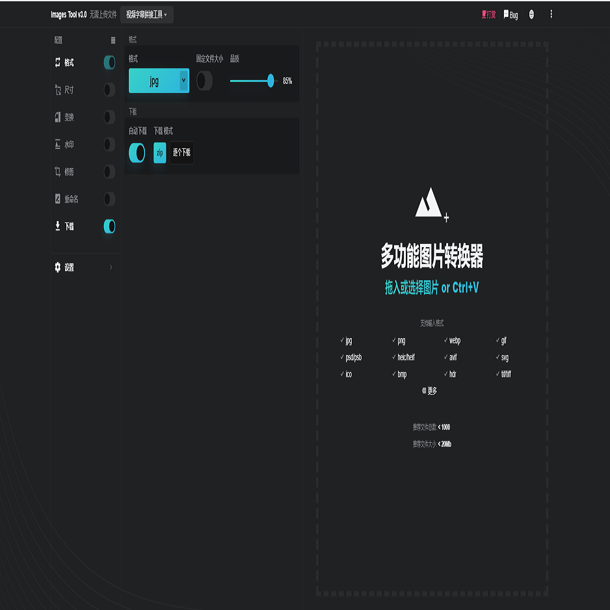Click the 打赏 donate link
The width and height of the screenshot is (610, 610).
tap(488, 14)
